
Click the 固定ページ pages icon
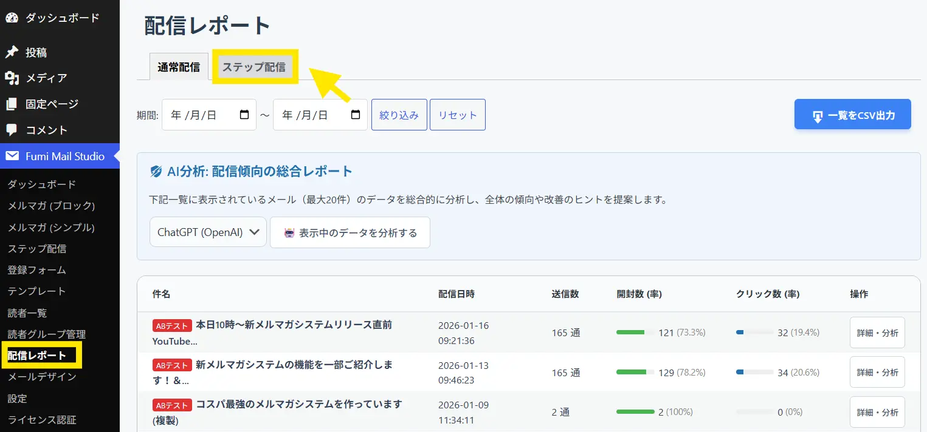point(12,104)
